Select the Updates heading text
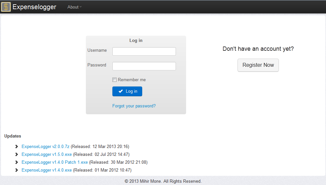Viewport: 326px width, 185px height. [13, 136]
